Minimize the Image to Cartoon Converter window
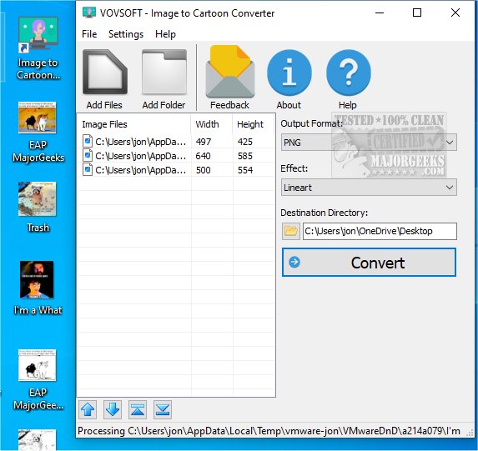The height and width of the screenshot is (451, 478). click(380, 13)
